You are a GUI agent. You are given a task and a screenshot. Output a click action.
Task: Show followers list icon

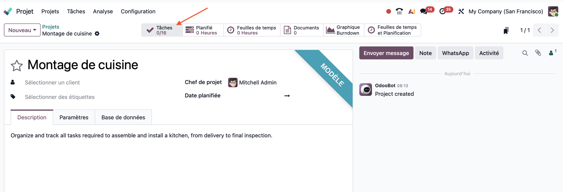click(552, 53)
